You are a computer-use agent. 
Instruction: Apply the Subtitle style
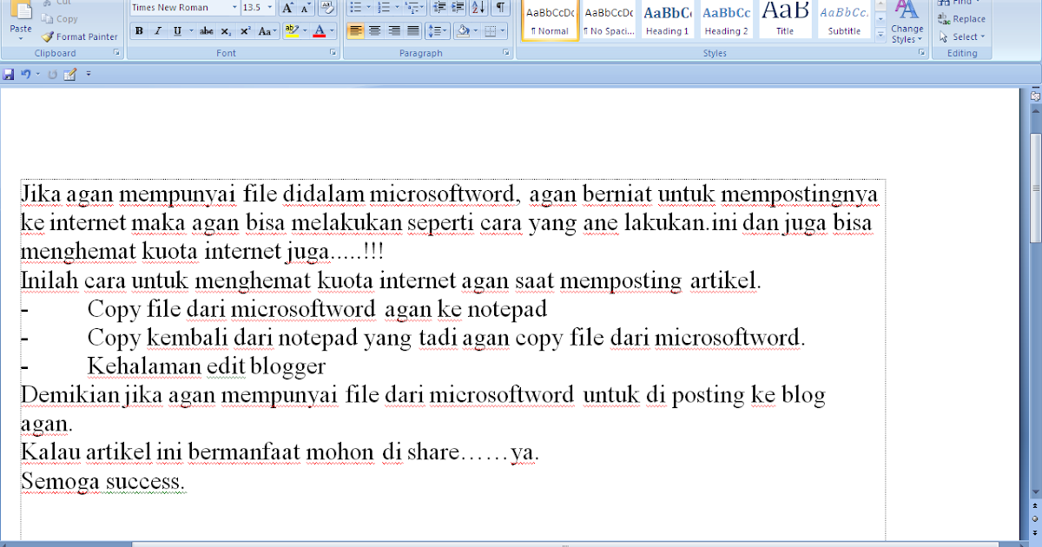[x=844, y=19]
